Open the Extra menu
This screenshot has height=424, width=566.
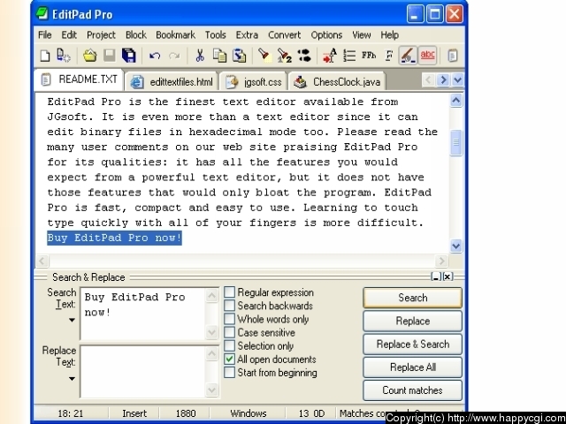pos(247,35)
